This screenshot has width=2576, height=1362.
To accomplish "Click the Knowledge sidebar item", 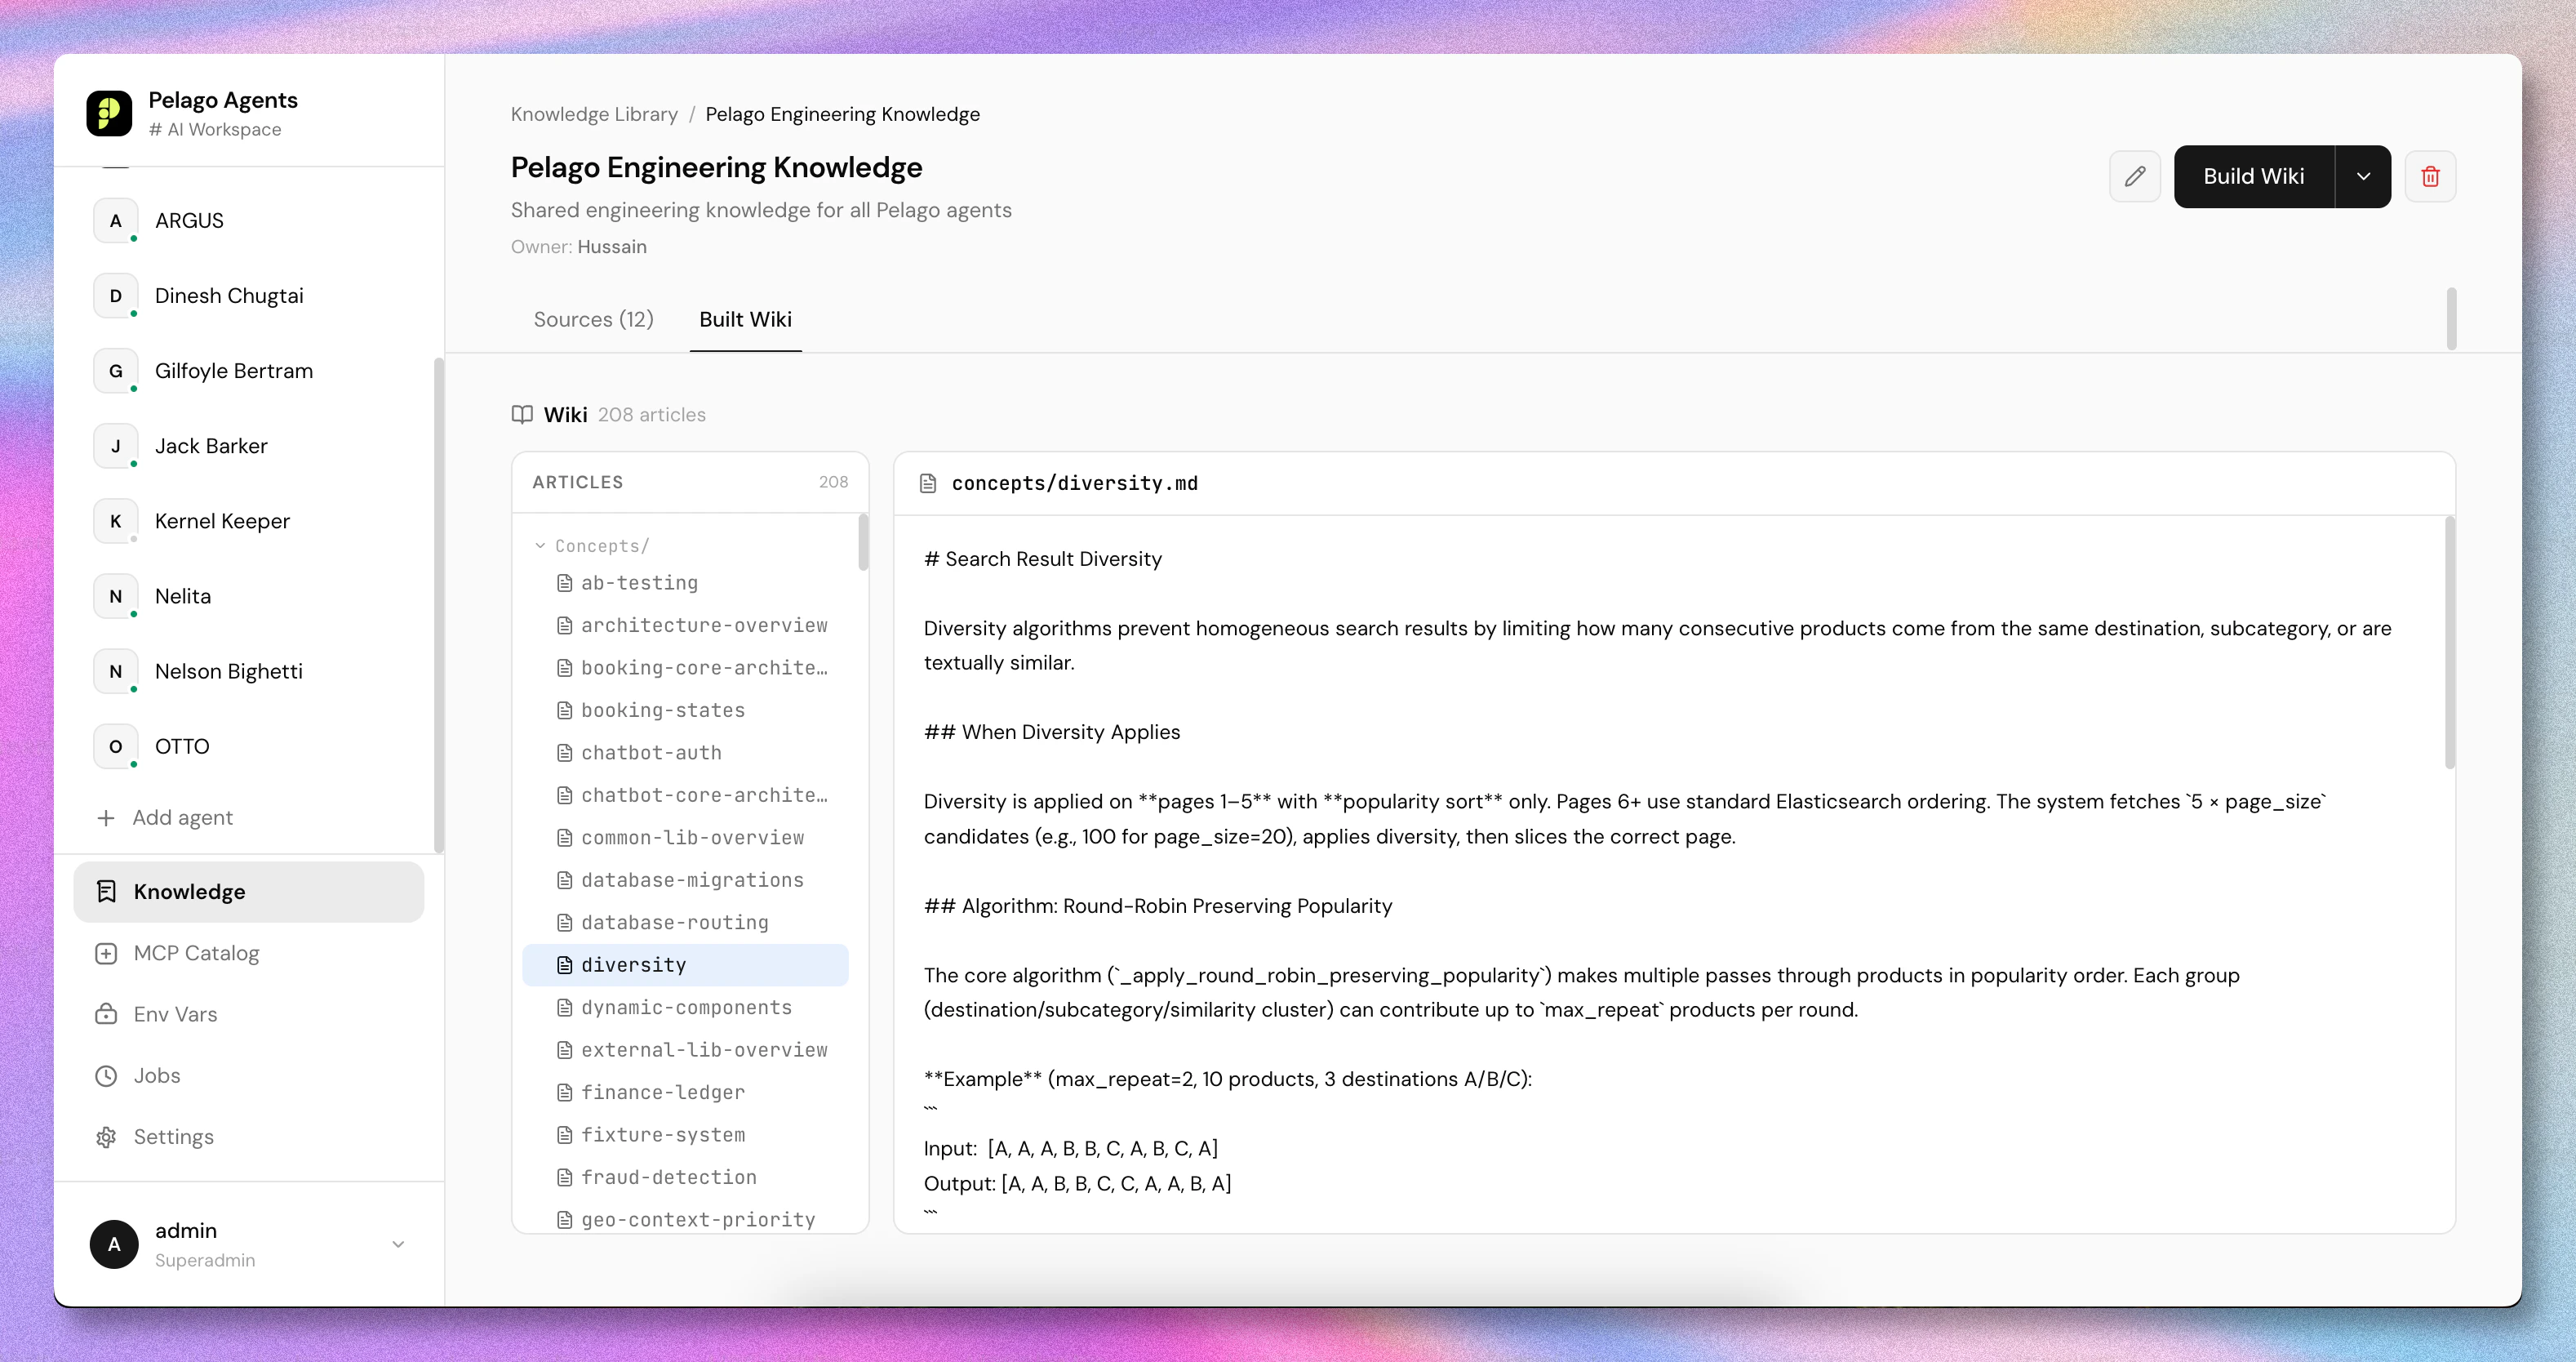I will coord(248,891).
